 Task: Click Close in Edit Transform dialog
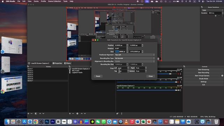pyautogui.click(x=150, y=76)
